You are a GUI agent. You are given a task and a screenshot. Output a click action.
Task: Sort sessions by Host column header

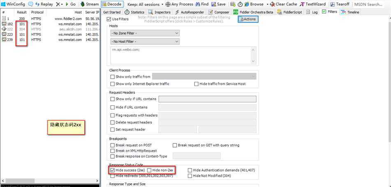[78, 12]
